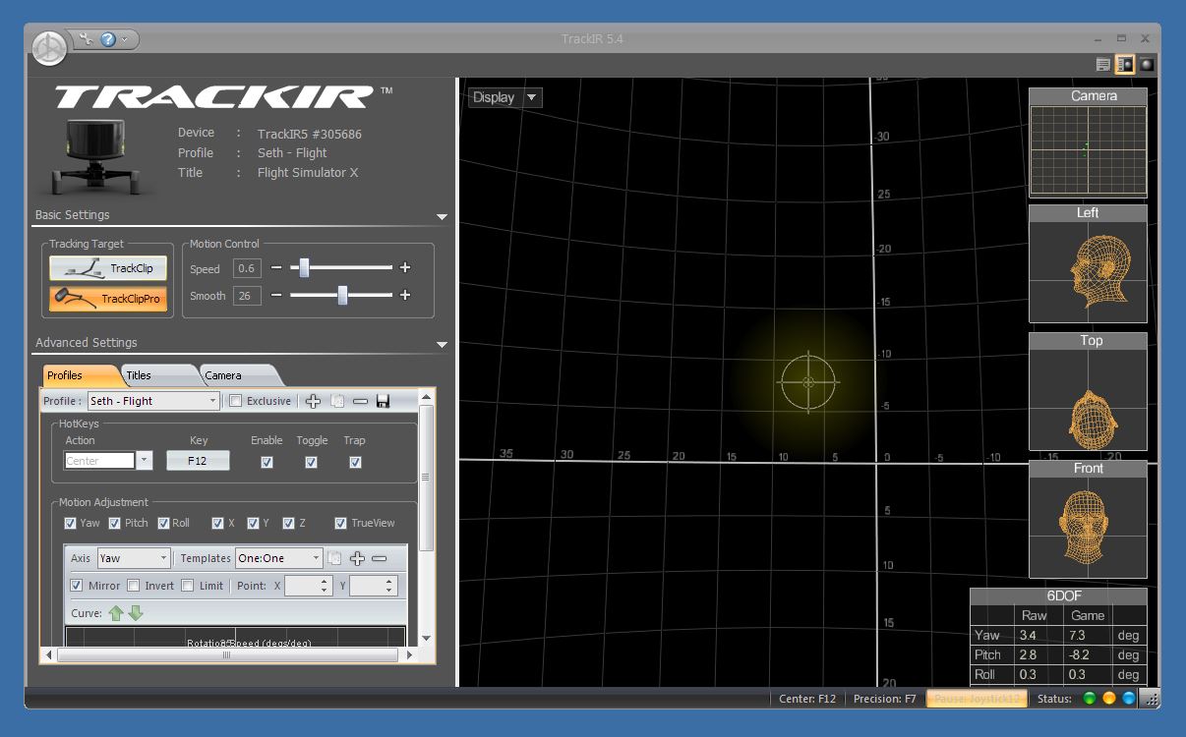1186x737 pixels.
Task: Click the blue status light
Action: tap(1128, 699)
